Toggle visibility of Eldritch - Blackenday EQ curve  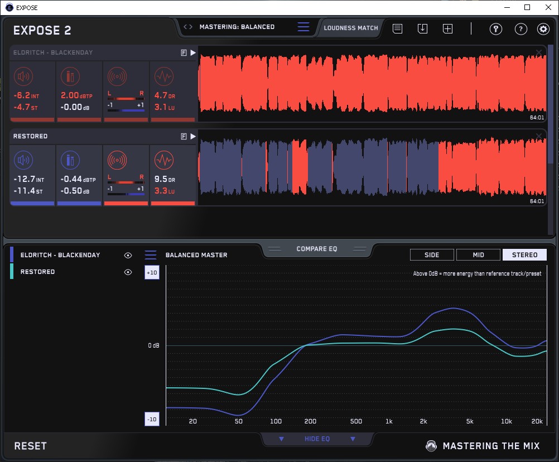click(x=128, y=255)
